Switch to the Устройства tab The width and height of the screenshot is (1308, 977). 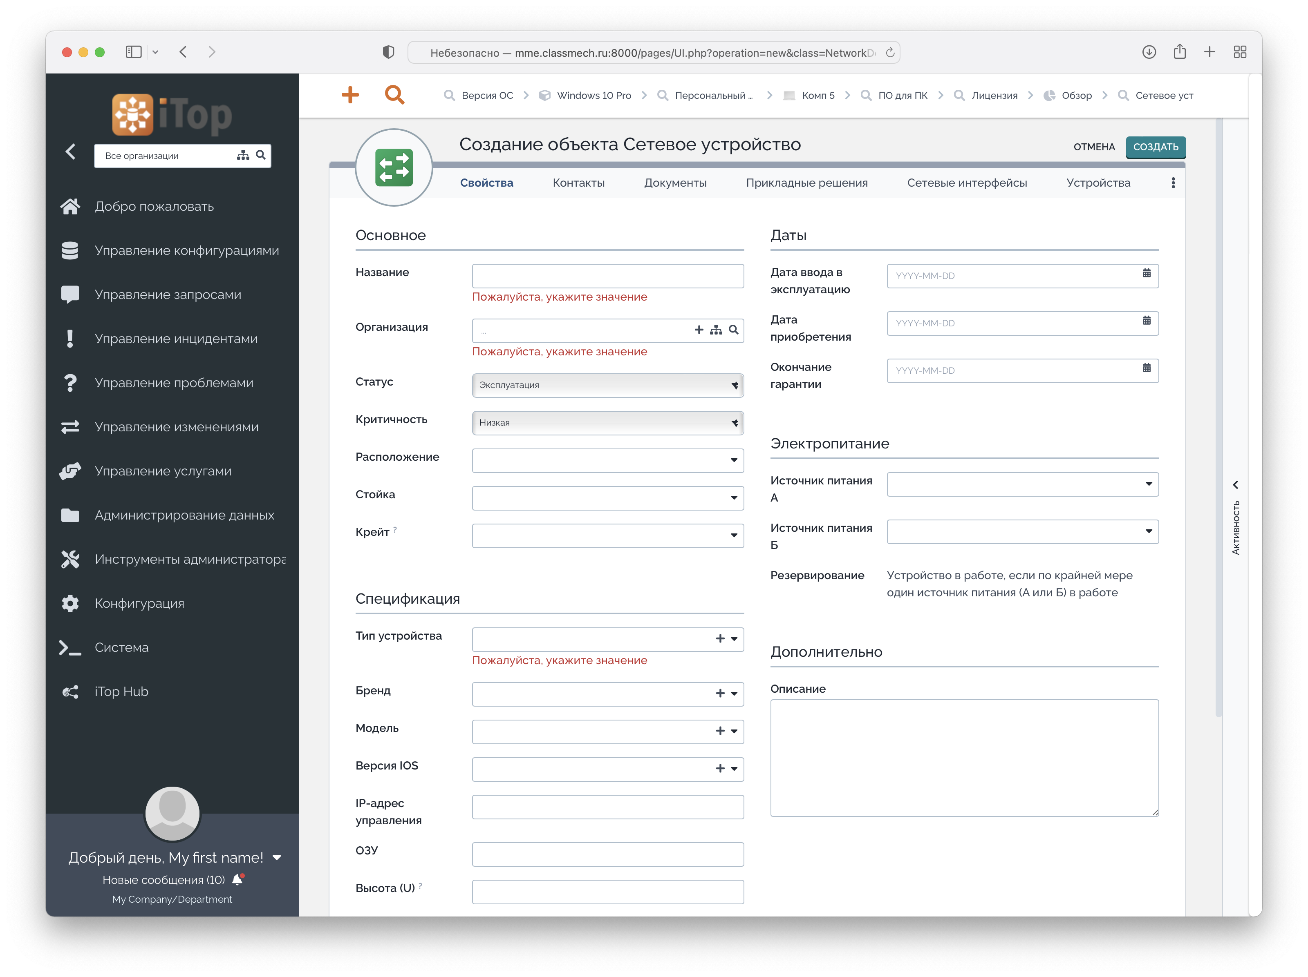click(x=1098, y=183)
